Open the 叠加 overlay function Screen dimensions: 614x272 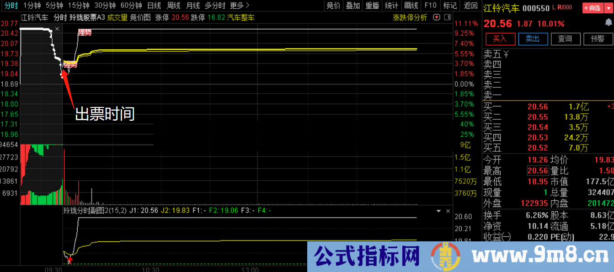click(x=352, y=6)
